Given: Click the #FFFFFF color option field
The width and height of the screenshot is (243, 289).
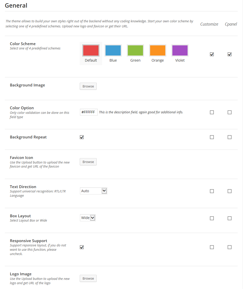Looking at the screenshot, I should click(x=89, y=112).
